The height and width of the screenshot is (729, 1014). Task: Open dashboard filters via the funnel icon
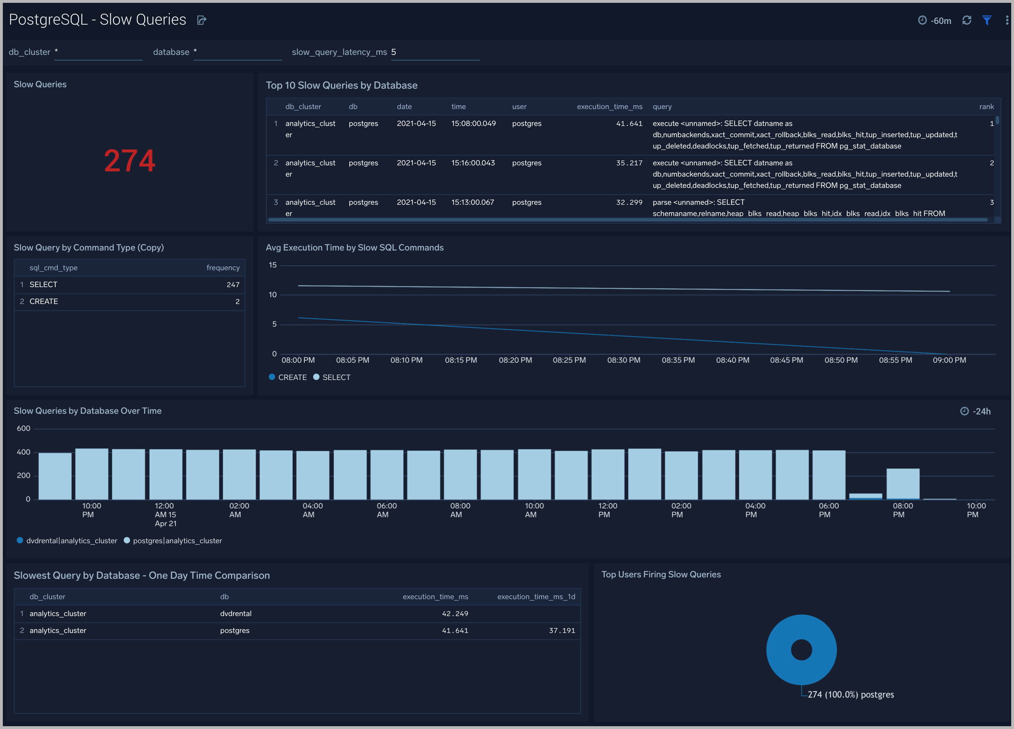point(987,20)
